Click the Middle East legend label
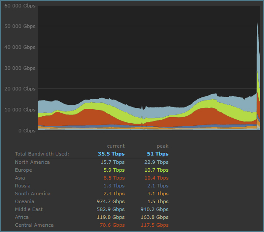This screenshot has height=232, width=264. (29, 209)
